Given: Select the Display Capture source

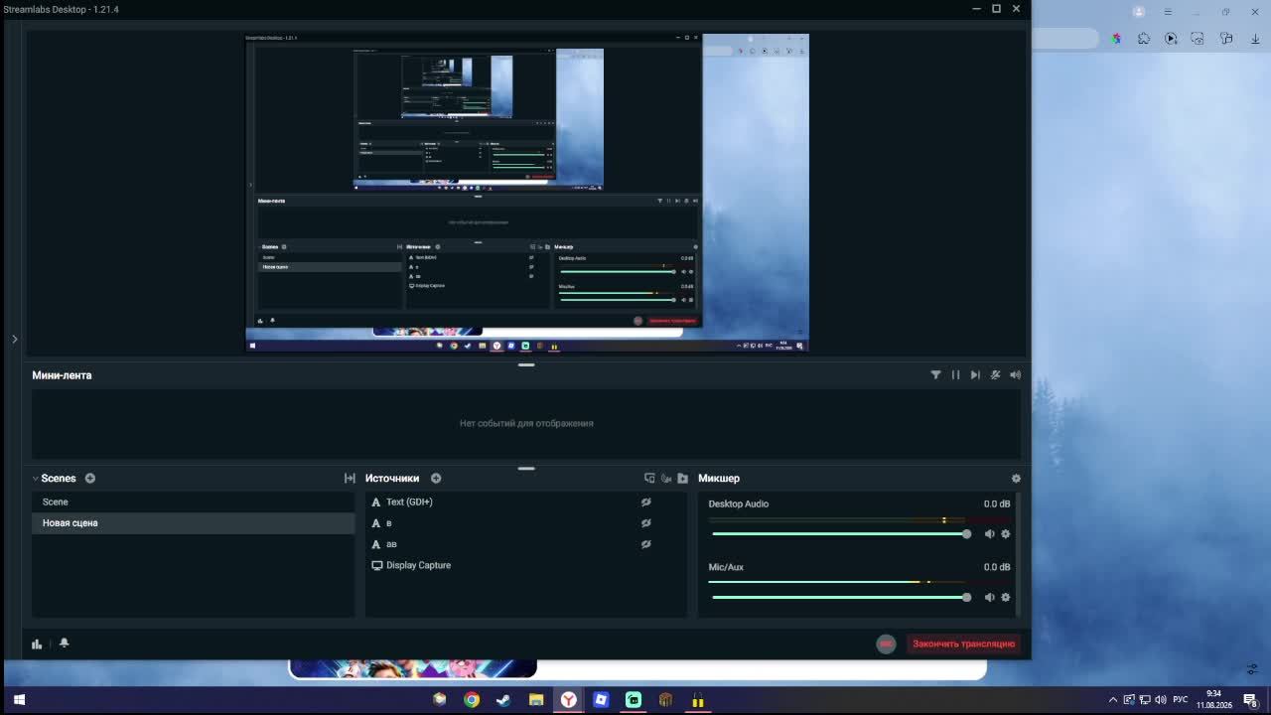Looking at the screenshot, I should pos(525,565).
